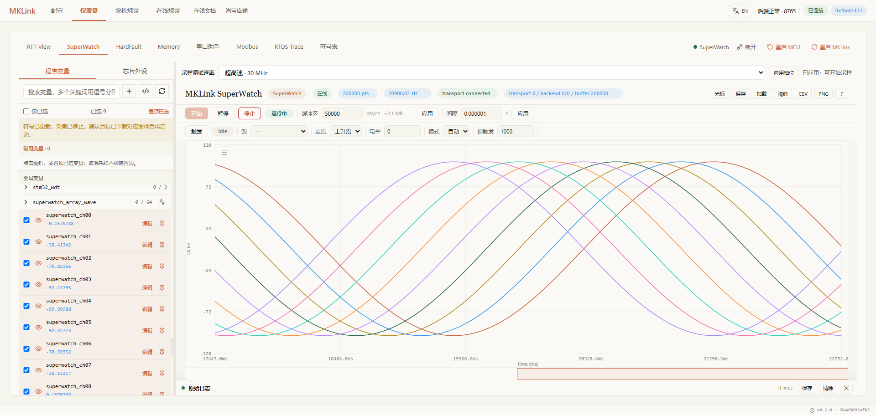The height and width of the screenshot is (415, 876).
Task: Expand the superwatch_array_wave node
Action: (x=26, y=202)
